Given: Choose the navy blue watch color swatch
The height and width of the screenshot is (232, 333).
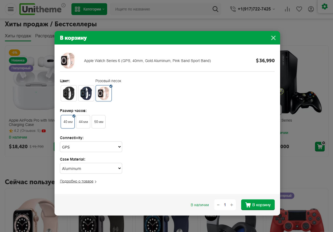Looking at the screenshot, I should pyautogui.click(x=86, y=93).
